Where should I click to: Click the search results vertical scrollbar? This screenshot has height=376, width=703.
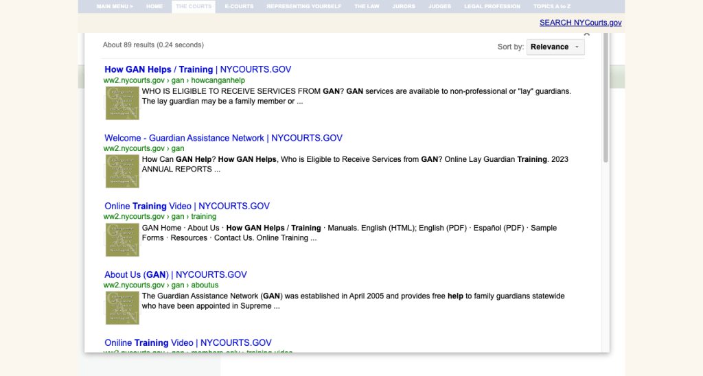point(605,103)
